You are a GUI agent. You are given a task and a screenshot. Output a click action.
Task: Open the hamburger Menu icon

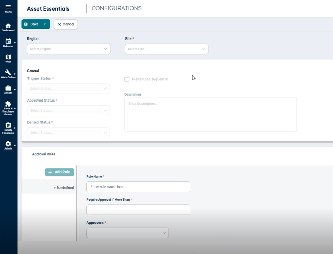tap(8, 7)
